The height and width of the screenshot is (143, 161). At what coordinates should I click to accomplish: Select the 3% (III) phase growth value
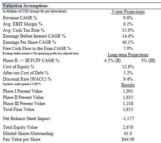click(148, 61)
